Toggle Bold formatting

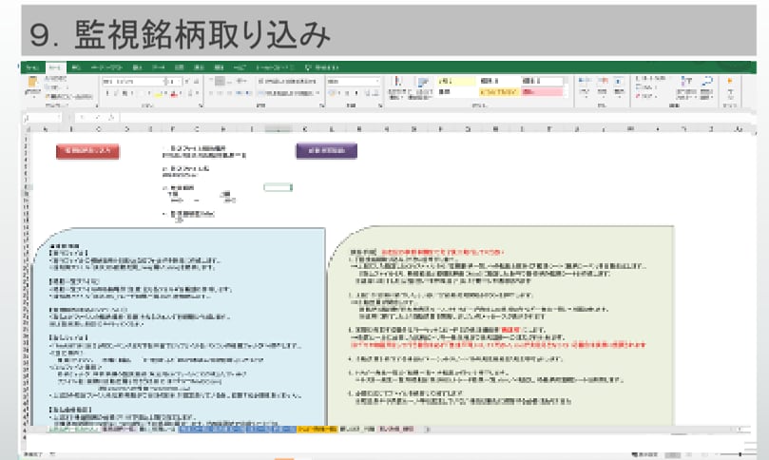106,93
